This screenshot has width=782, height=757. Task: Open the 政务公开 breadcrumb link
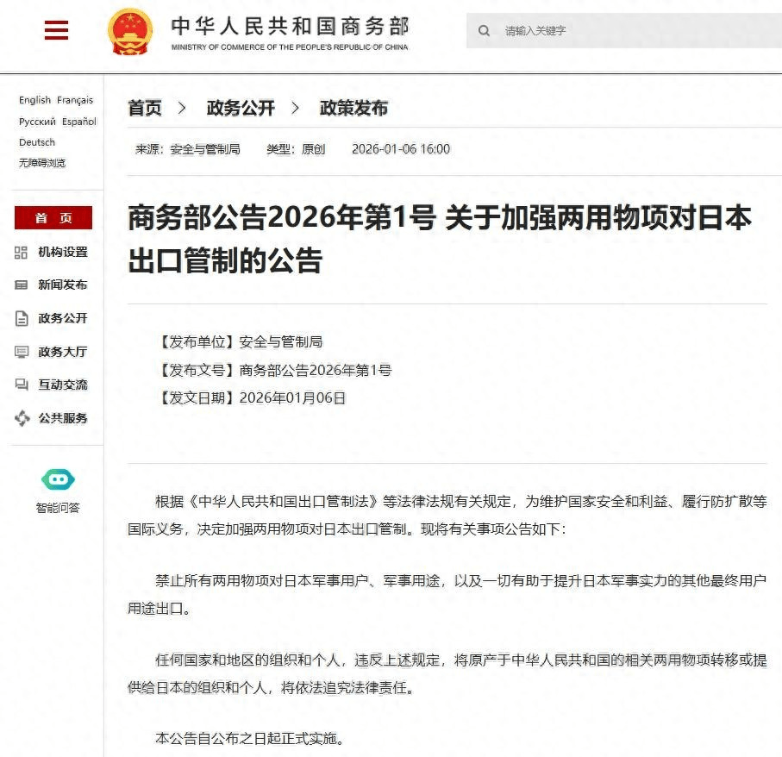click(x=241, y=108)
